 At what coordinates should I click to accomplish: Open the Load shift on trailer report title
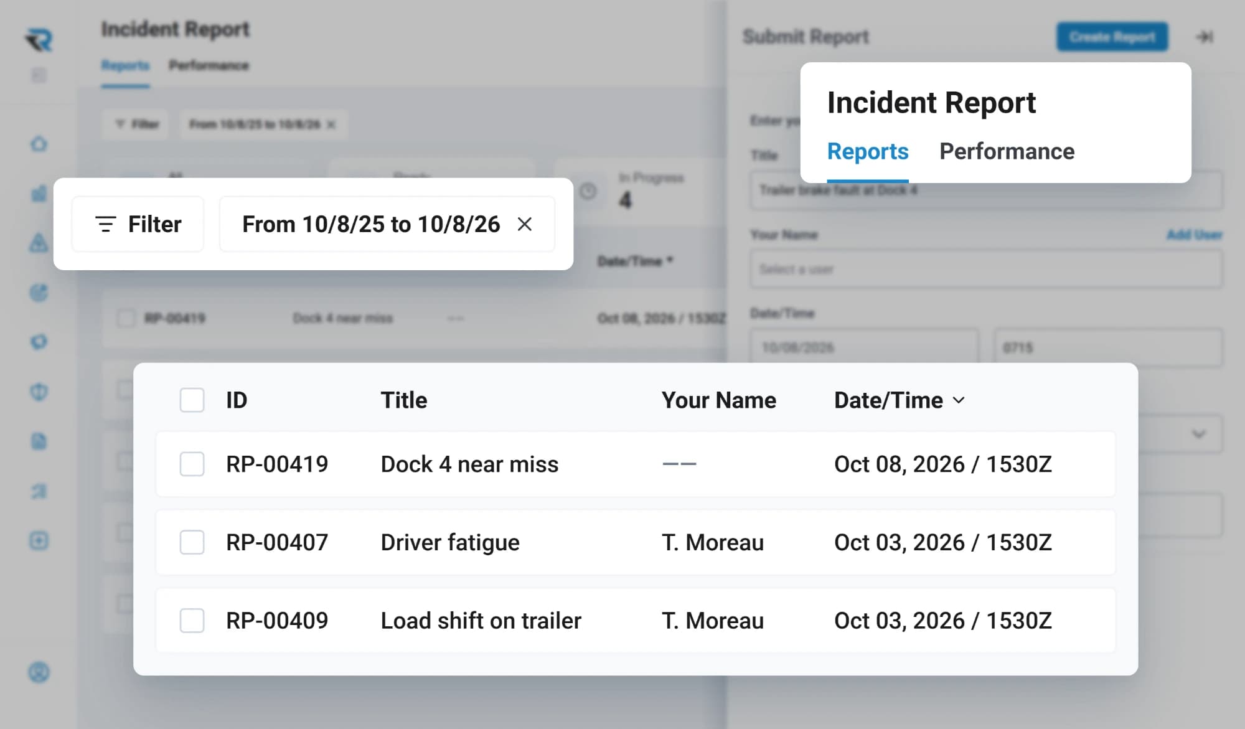pyautogui.click(x=481, y=621)
